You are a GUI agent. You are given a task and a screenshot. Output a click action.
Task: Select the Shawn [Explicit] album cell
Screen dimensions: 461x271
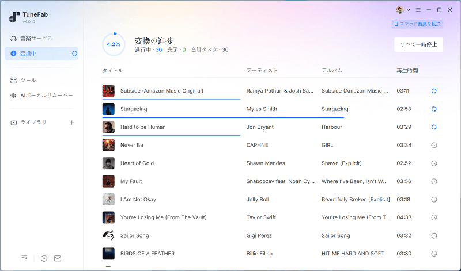[x=342, y=163]
